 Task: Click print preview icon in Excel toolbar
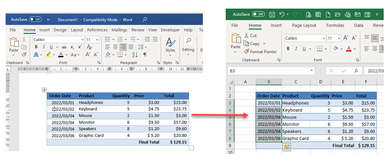pyautogui.click(x=309, y=15)
